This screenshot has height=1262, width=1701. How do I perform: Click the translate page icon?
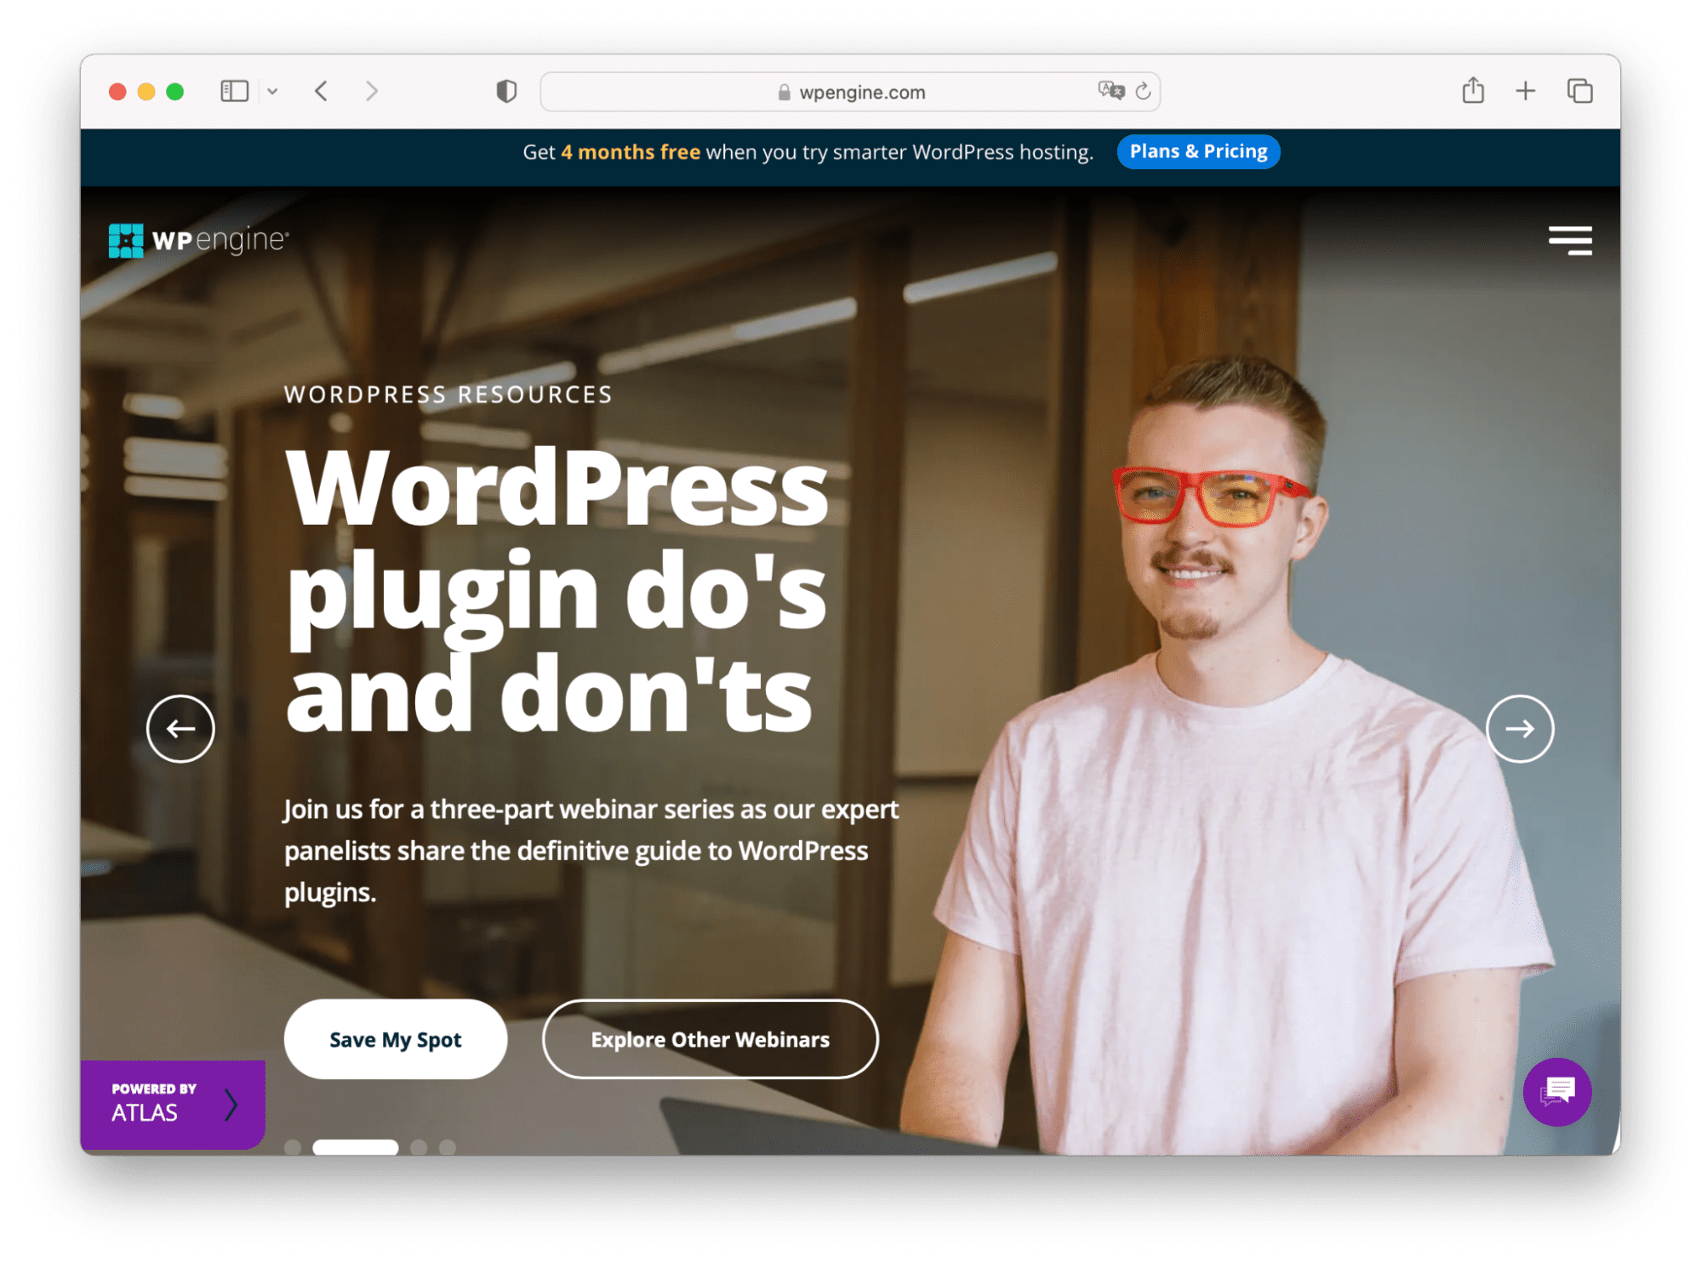pos(1110,91)
